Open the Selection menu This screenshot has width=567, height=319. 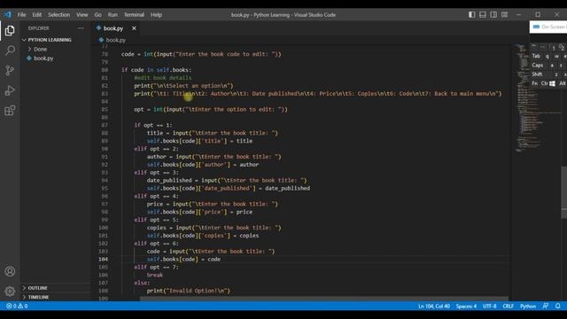(59, 15)
